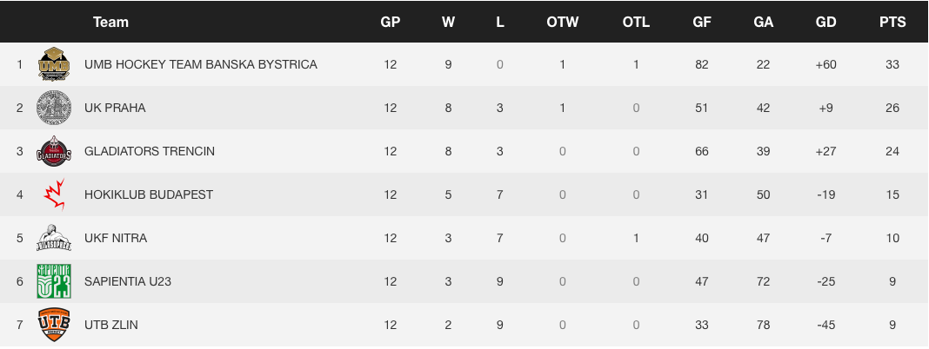Click the GP column header
Screen dimensions: 929x349
(x=391, y=23)
